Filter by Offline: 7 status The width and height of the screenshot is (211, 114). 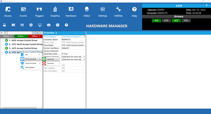coord(35,36)
